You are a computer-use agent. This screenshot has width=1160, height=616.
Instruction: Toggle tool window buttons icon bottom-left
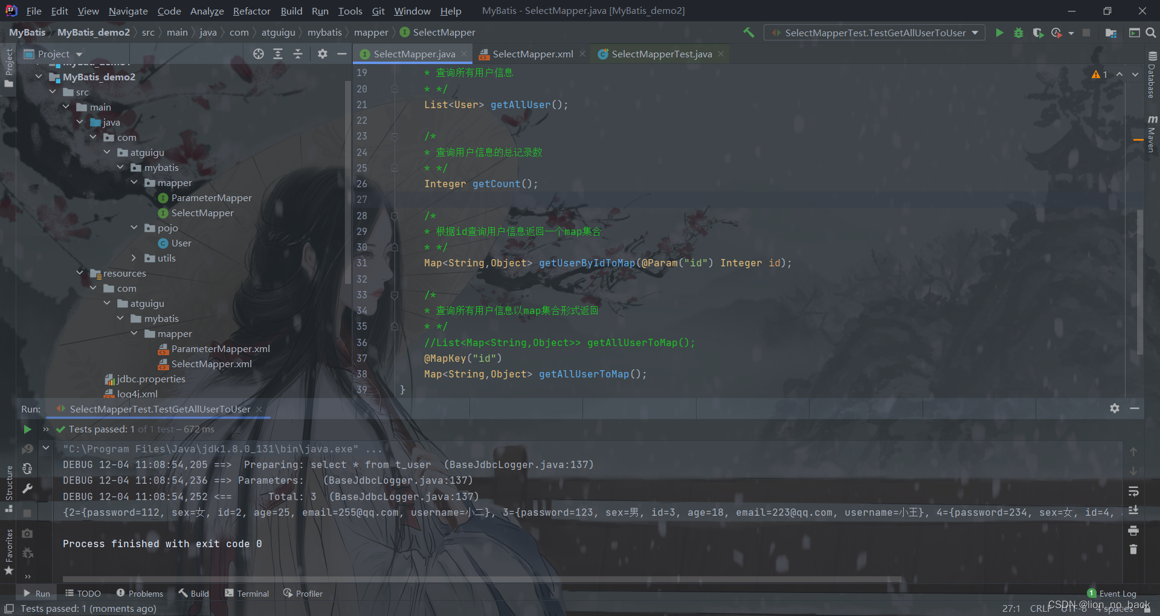(9, 608)
